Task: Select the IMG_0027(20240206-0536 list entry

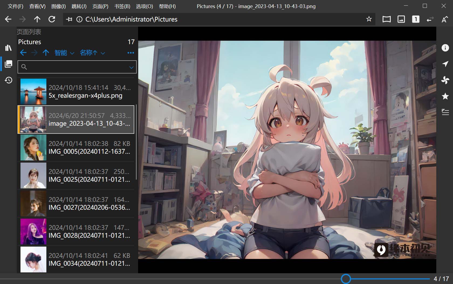Action: click(x=76, y=204)
